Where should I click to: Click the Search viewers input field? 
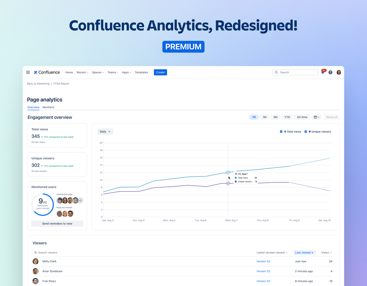[x=48, y=253]
